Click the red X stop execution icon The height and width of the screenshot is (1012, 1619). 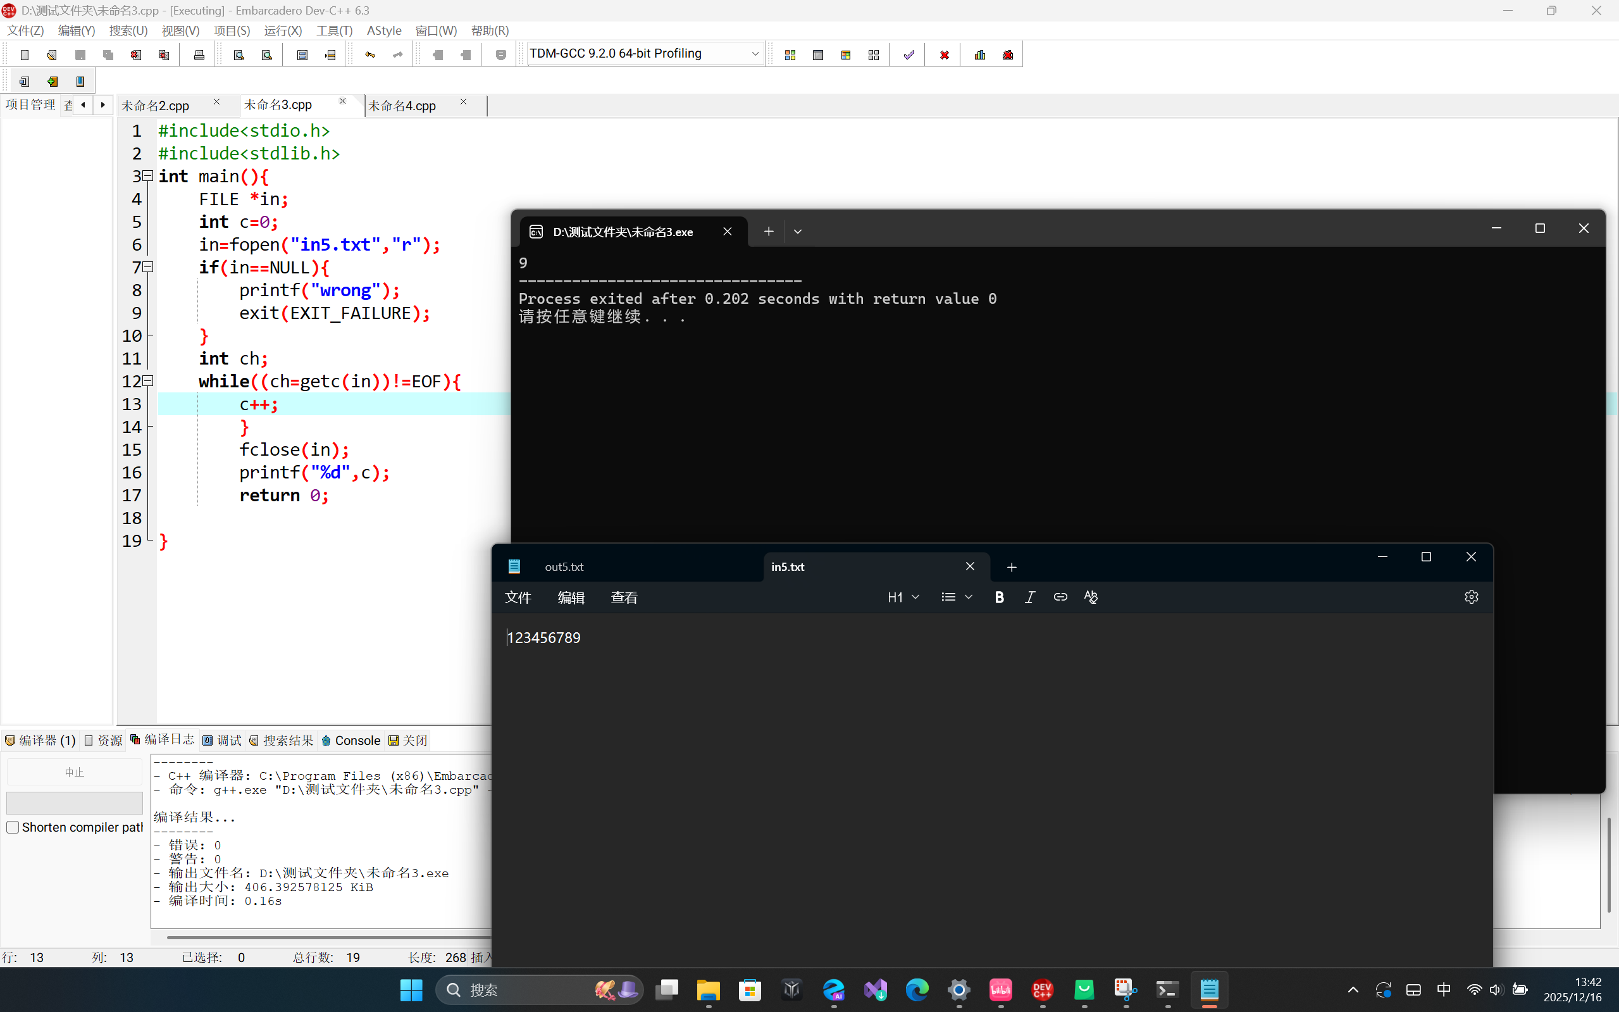point(944,55)
